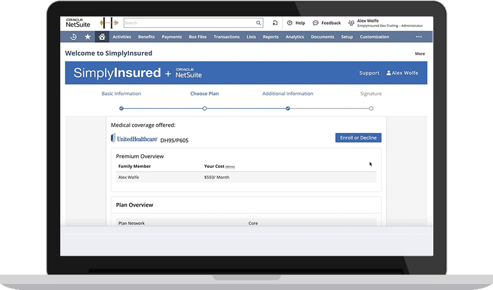
Task: Click the Additional Information progress circle
Action: click(288, 109)
